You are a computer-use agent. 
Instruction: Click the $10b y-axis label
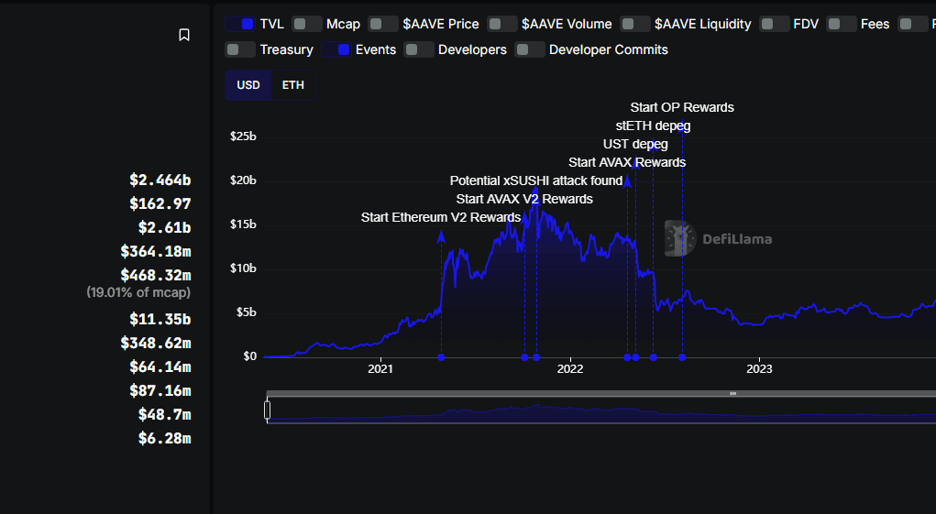(243, 268)
